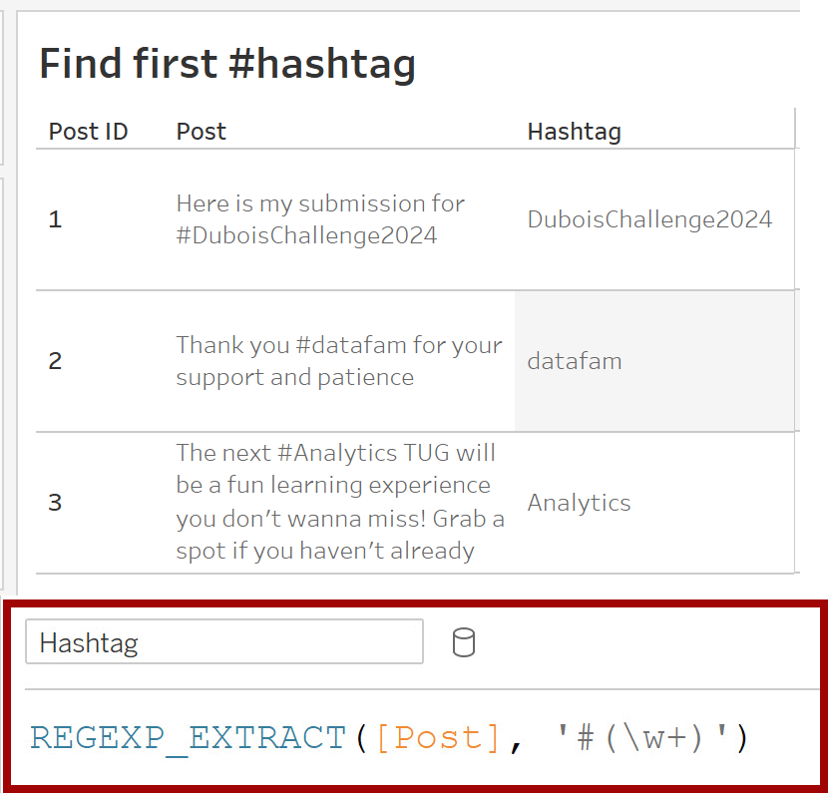Screen dimensions: 828x793
Task: Click the closing parenthesis of formula
Action: (741, 737)
